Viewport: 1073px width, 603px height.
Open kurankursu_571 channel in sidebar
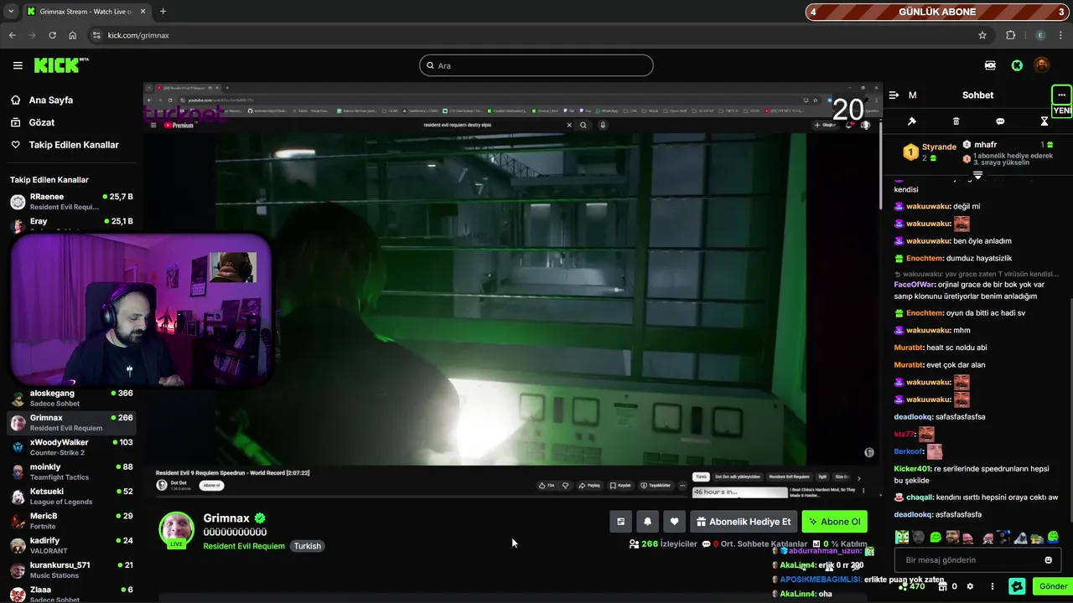point(71,569)
